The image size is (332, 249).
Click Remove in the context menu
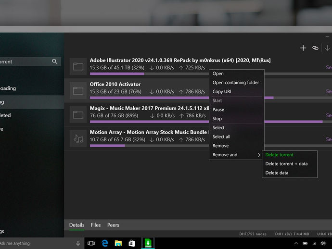click(x=237, y=146)
